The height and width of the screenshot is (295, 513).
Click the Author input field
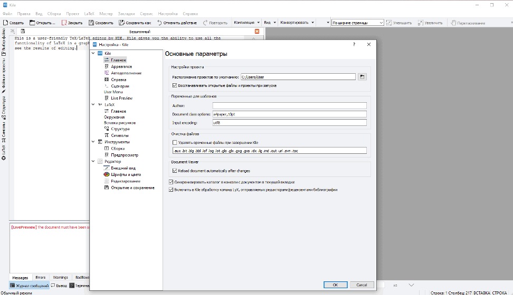click(x=290, y=105)
